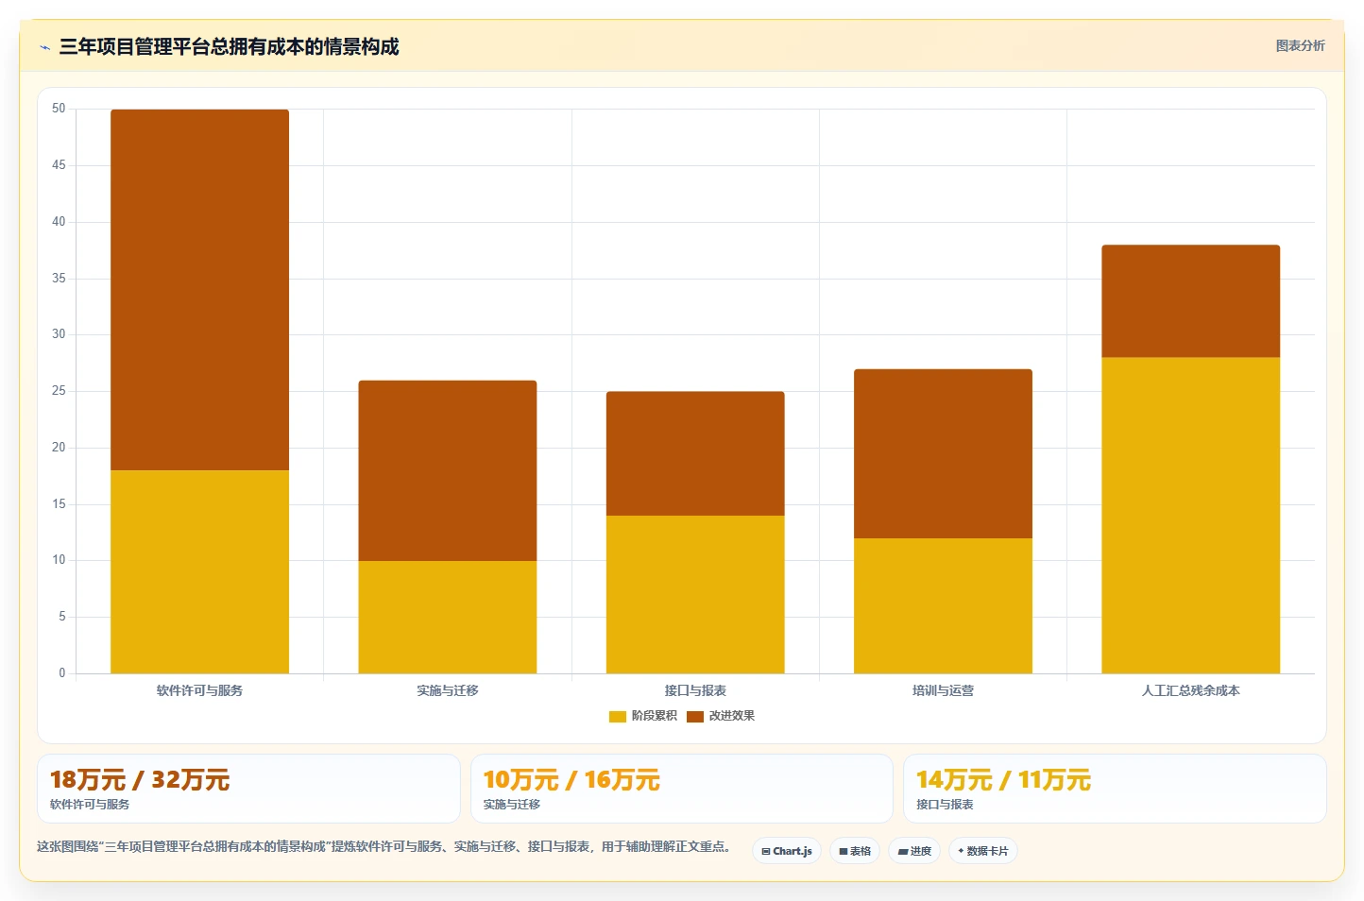The image size is (1364, 901).
Task: Click the y-axis value 25
Action: [59, 391]
